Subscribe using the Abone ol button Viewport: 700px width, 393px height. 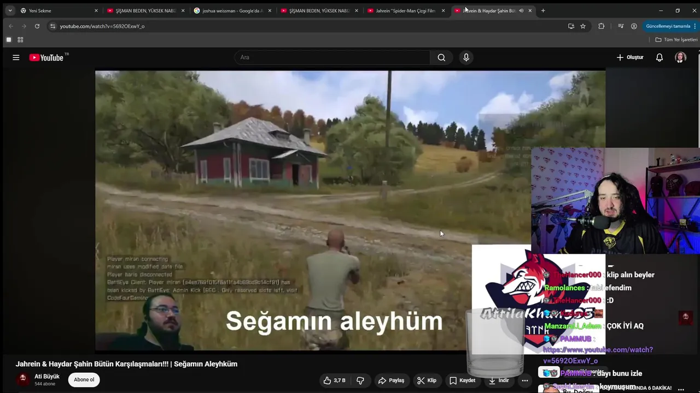pyautogui.click(x=84, y=380)
